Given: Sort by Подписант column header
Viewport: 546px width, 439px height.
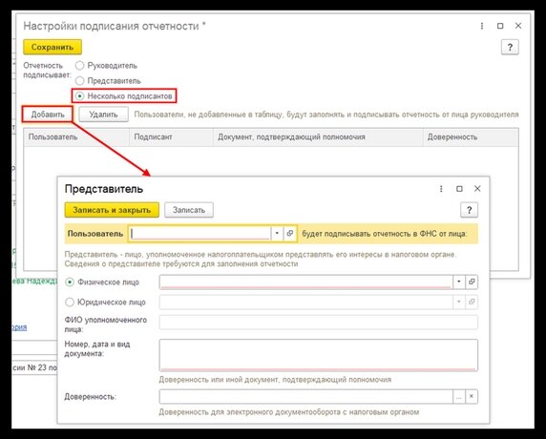Looking at the screenshot, I should [x=171, y=137].
